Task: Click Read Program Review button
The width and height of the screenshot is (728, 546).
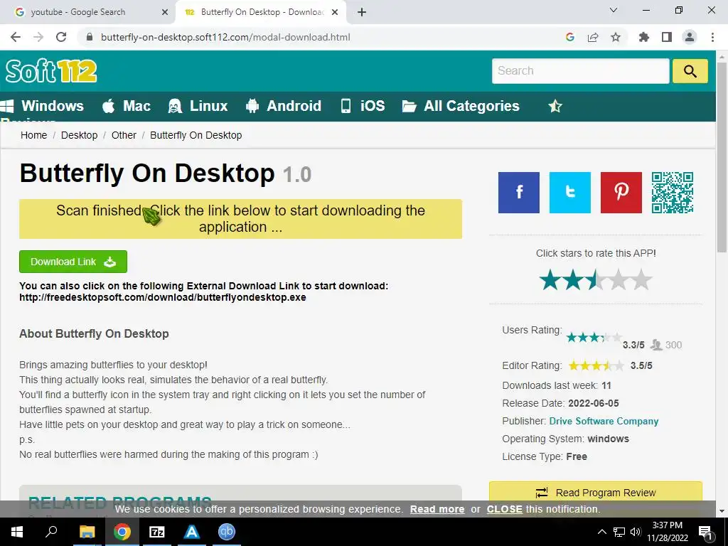Action: coord(596,492)
